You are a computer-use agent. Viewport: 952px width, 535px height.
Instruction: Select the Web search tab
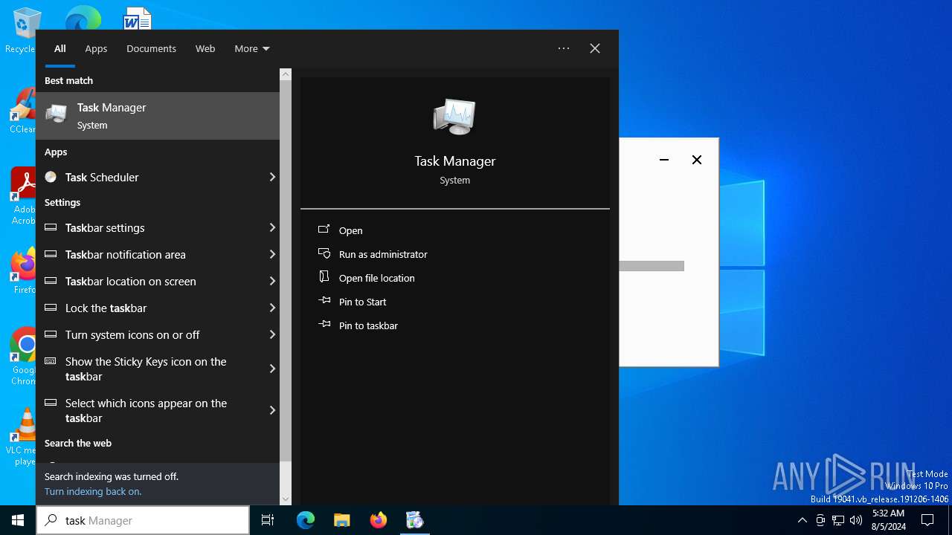(205, 48)
